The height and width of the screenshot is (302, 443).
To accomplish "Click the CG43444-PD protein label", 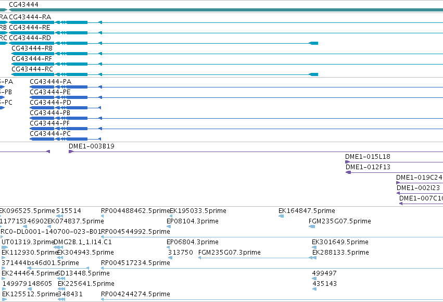I will point(50,103).
